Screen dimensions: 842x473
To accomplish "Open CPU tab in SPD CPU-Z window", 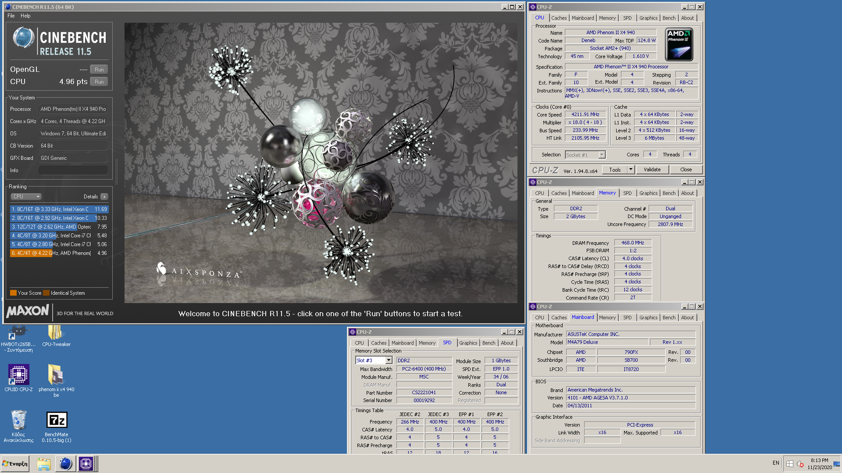I will [359, 343].
